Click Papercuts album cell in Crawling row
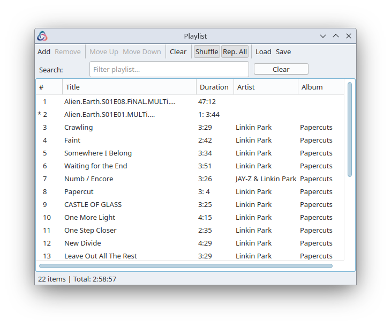The width and height of the screenshot is (391, 326). 316,127
